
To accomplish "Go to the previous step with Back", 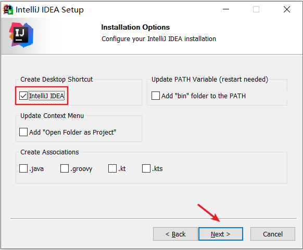I will point(175,234).
